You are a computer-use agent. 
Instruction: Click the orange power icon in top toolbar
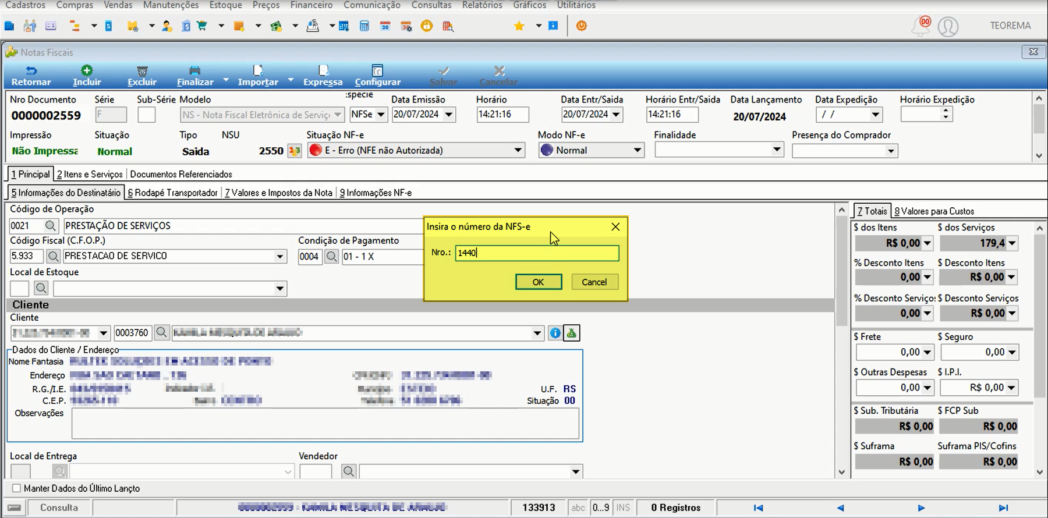click(581, 26)
